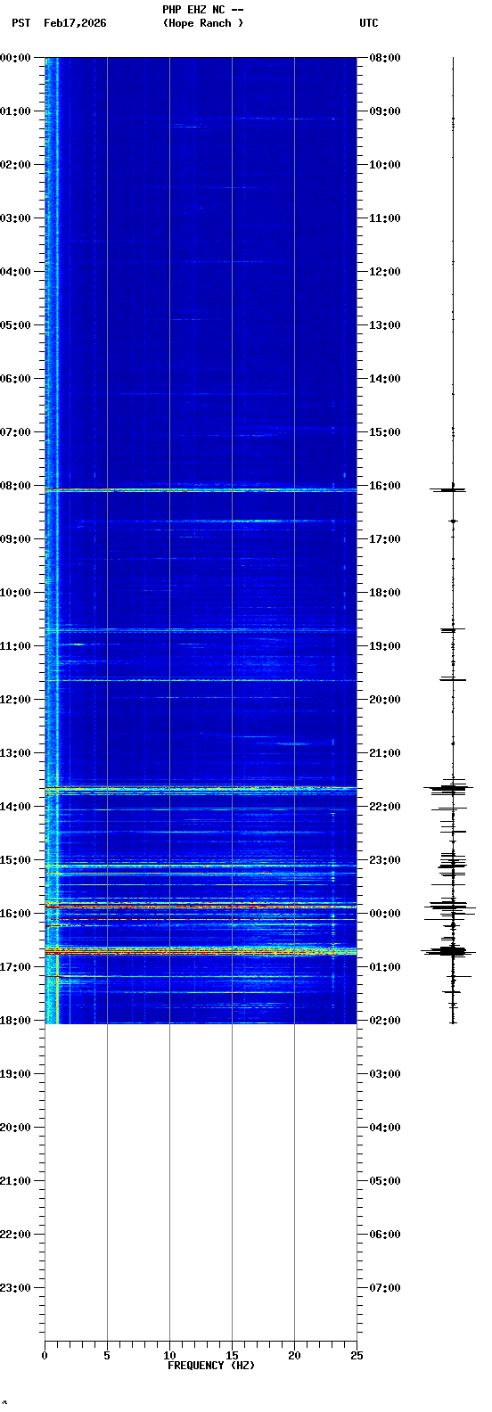
Task: Click the '21:00' UTC time label
Action: click(x=385, y=753)
